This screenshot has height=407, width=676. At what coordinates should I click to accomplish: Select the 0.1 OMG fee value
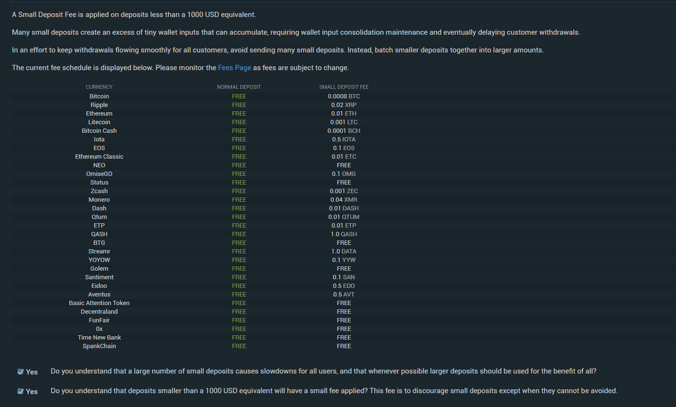[344, 174]
